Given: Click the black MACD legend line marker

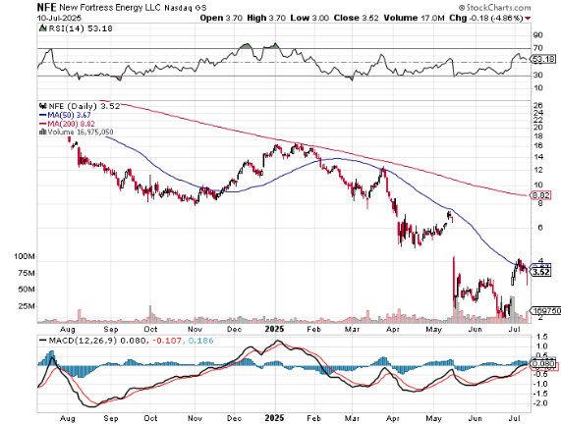Looking at the screenshot, I should 43,341.
